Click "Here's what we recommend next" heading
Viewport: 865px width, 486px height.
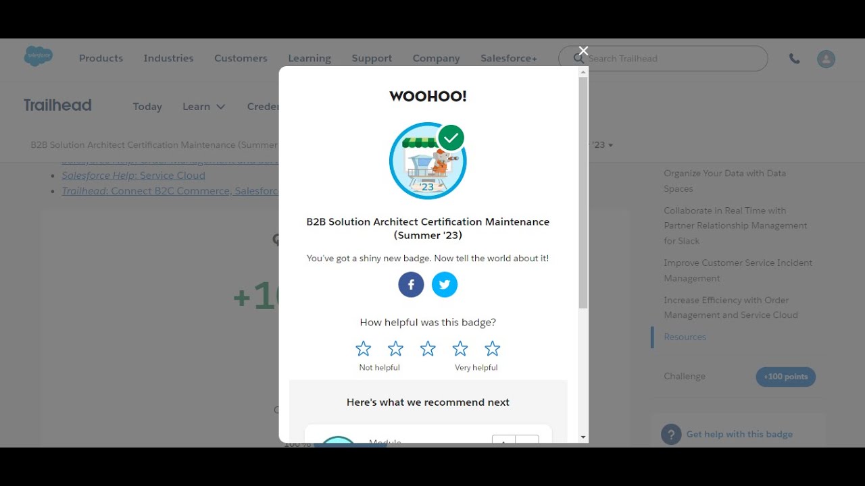click(x=428, y=402)
